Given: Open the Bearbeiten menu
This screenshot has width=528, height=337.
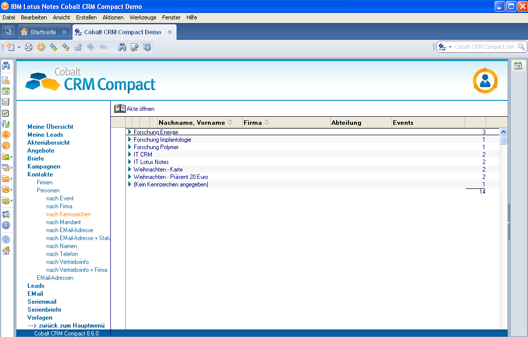Looking at the screenshot, I should (34, 17).
